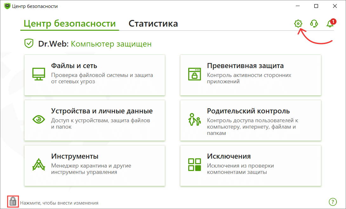Open the Родительский контроль section heading
This screenshot has width=346, height=209.
248,111
